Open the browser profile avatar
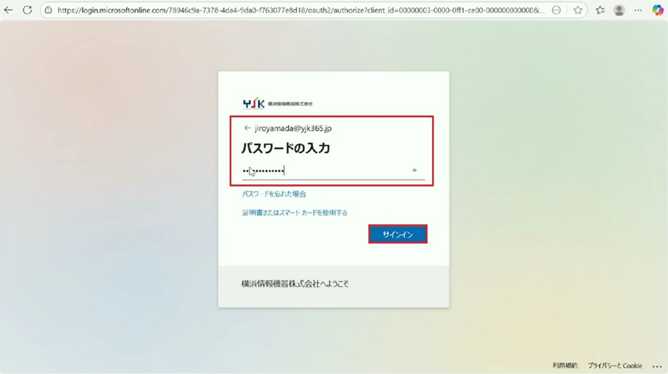Image resolution: width=668 pixels, height=374 pixels. point(619,11)
